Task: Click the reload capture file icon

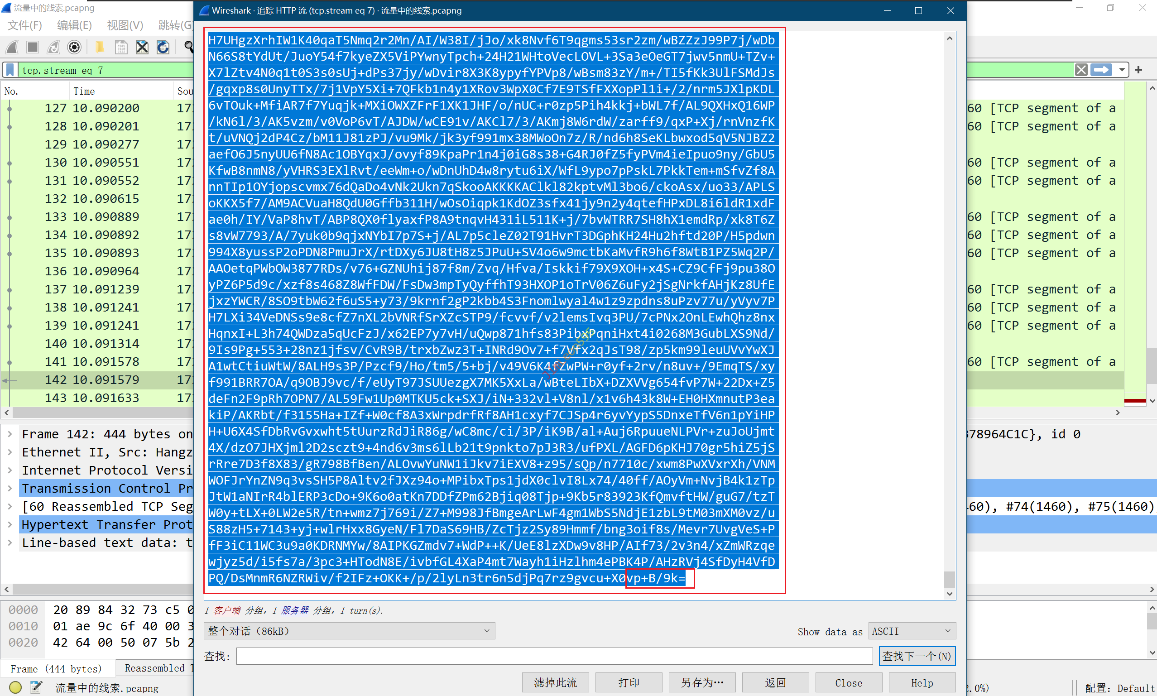Action: pyautogui.click(x=163, y=47)
